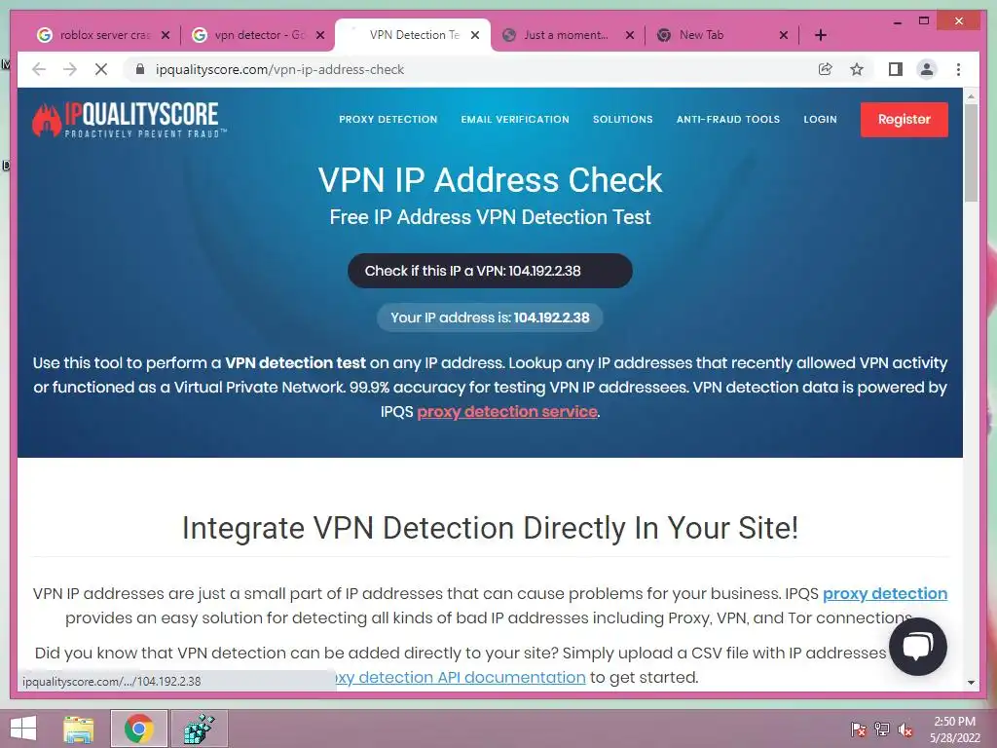The height and width of the screenshot is (748, 997).
Task: Click the scrollbar down arrow
Action: pos(971,683)
